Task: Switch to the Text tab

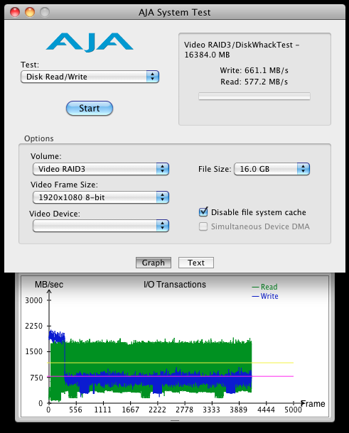Action: pos(196,263)
